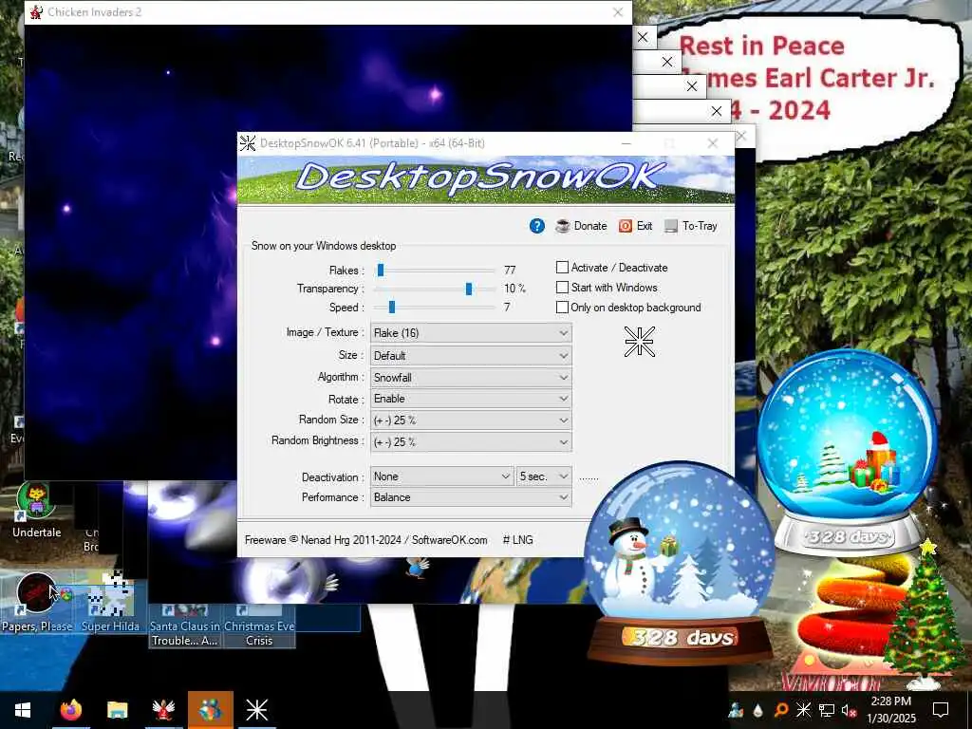Image resolution: width=972 pixels, height=729 pixels.
Task: Open the muted volume tray icon
Action: point(849,710)
